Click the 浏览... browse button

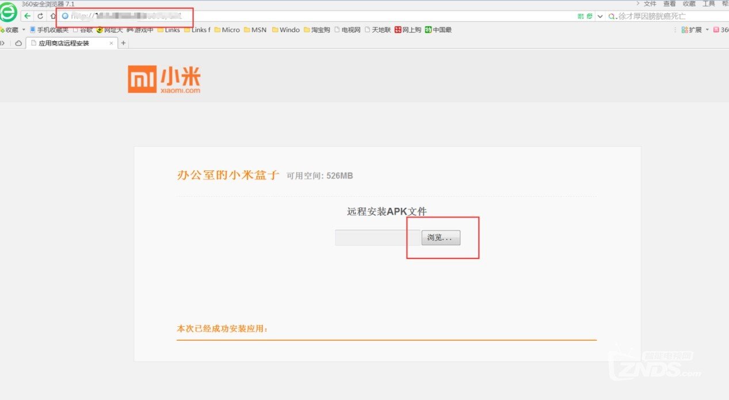441,238
